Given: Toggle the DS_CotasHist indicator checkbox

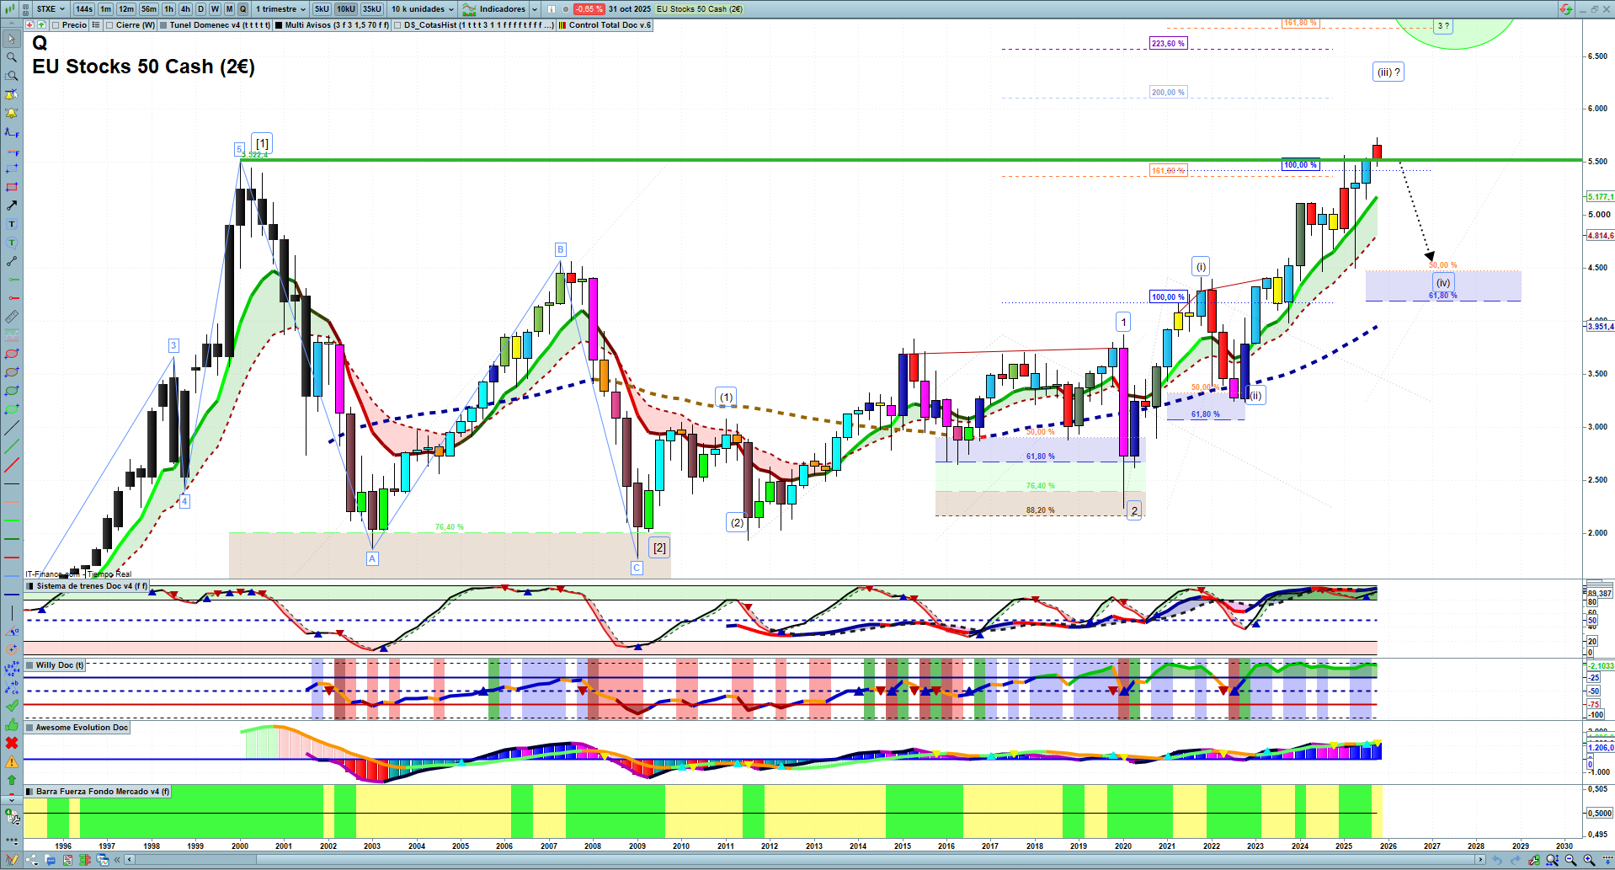Looking at the screenshot, I should click(x=397, y=25).
